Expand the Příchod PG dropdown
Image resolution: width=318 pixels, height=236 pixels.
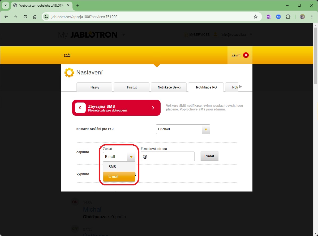(205, 129)
